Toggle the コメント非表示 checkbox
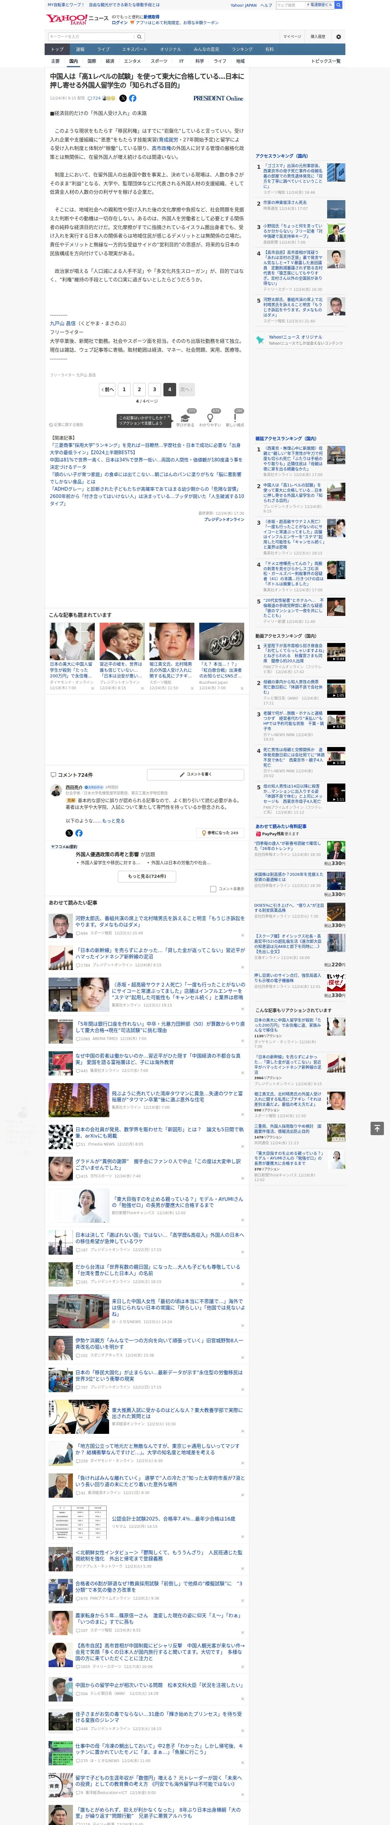Viewport: 390px width, 1825px height. click(x=213, y=888)
